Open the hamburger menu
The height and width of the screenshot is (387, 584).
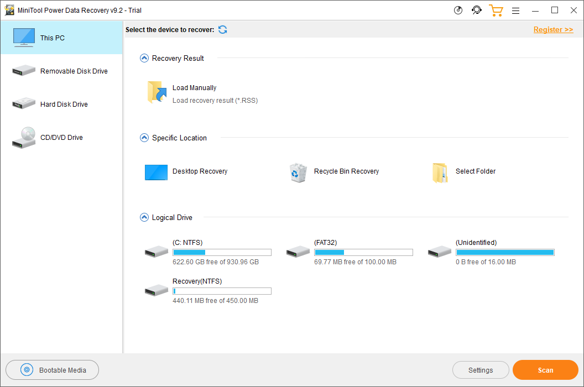point(515,11)
